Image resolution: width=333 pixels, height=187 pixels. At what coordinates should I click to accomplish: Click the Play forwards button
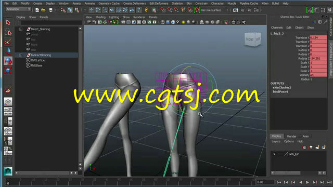(x=308, y=182)
